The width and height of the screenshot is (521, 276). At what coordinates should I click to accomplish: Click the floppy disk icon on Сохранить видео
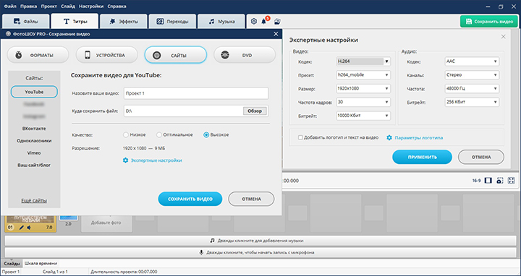point(468,22)
